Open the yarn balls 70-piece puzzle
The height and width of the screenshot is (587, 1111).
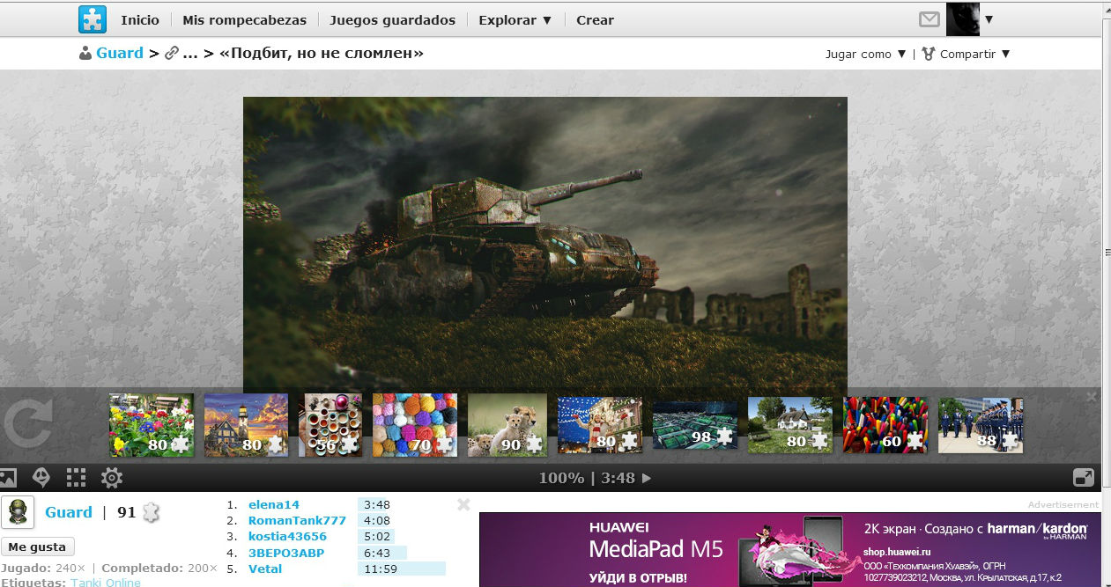(x=415, y=424)
